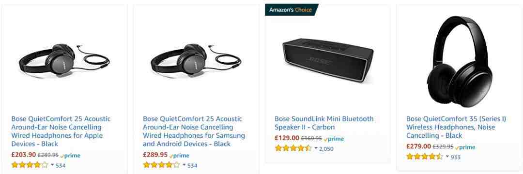The height and width of the screenshot is (174, 523).
Task: Open the SoundLink Mini speaker product image
Action: (327, 60)
